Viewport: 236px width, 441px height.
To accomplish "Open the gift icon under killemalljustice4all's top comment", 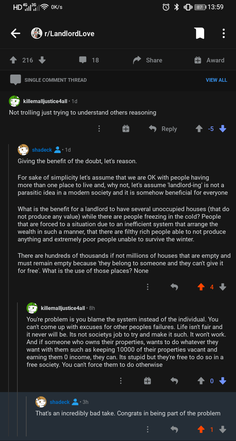I will [126, 129].
